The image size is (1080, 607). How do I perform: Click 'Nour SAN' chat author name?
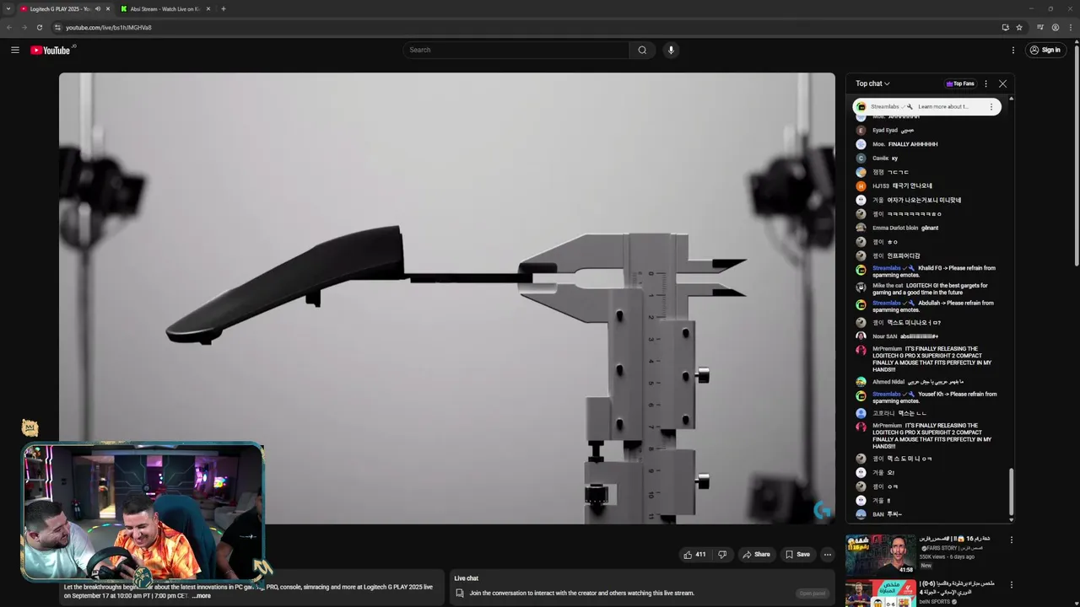click(884, 336)
